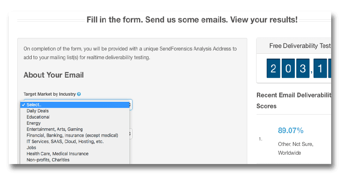Click the Target Market dropdown stepper arrows
The height and width of the screenshot is (179, 340).
[130, 105]
